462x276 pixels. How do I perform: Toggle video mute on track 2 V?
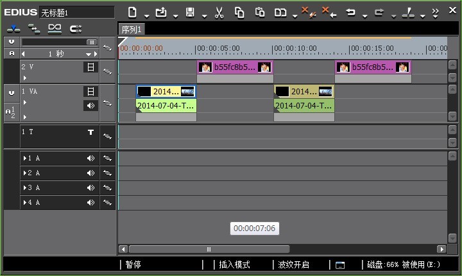90,67
